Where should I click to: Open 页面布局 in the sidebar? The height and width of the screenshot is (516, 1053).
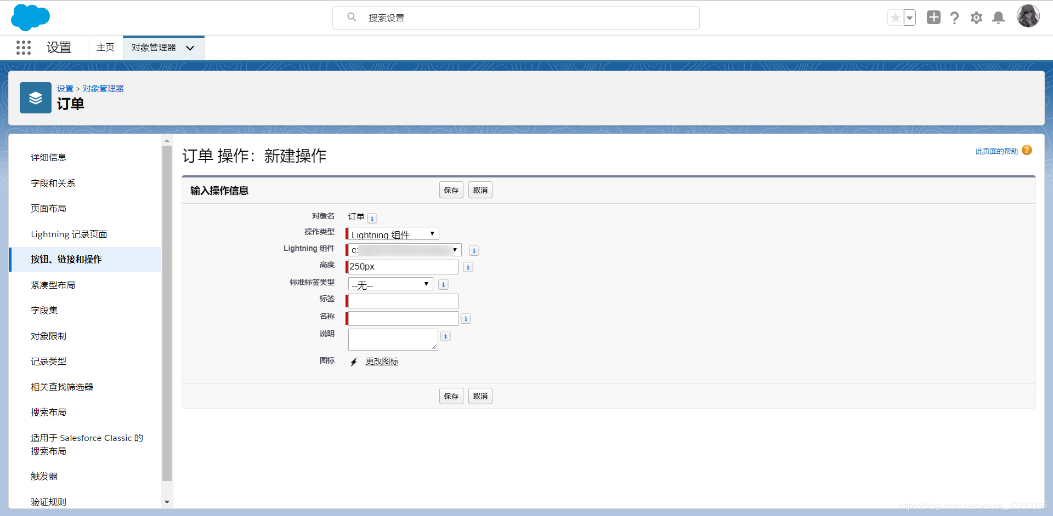coord(49,208)
